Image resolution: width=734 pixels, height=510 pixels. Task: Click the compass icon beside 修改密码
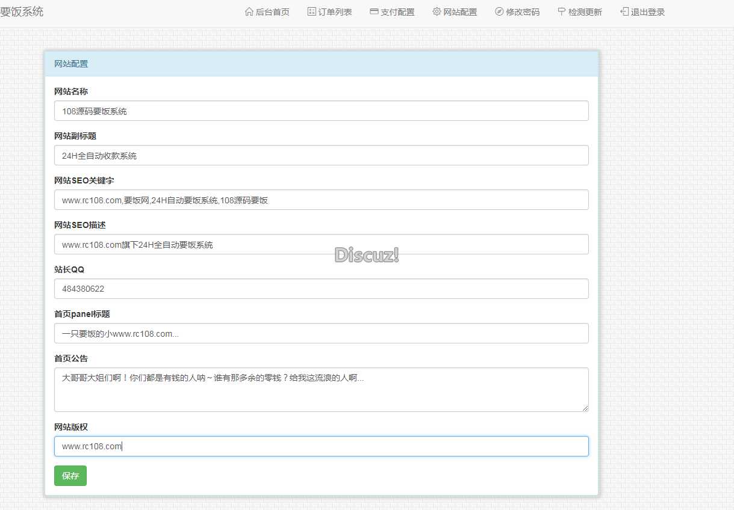tap(499, 11)
